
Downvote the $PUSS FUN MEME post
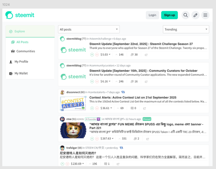(x=97, y=139)
